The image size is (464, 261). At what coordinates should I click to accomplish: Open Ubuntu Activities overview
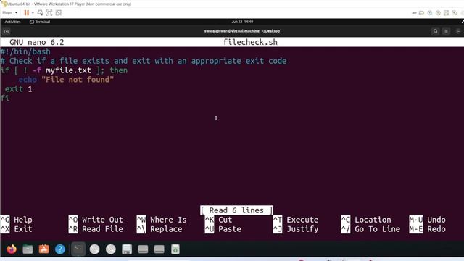pyautogui.click(x=12, y=22)
